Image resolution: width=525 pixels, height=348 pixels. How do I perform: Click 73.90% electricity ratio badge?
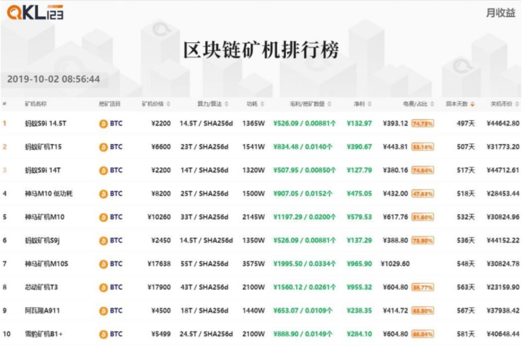[423, 241]
